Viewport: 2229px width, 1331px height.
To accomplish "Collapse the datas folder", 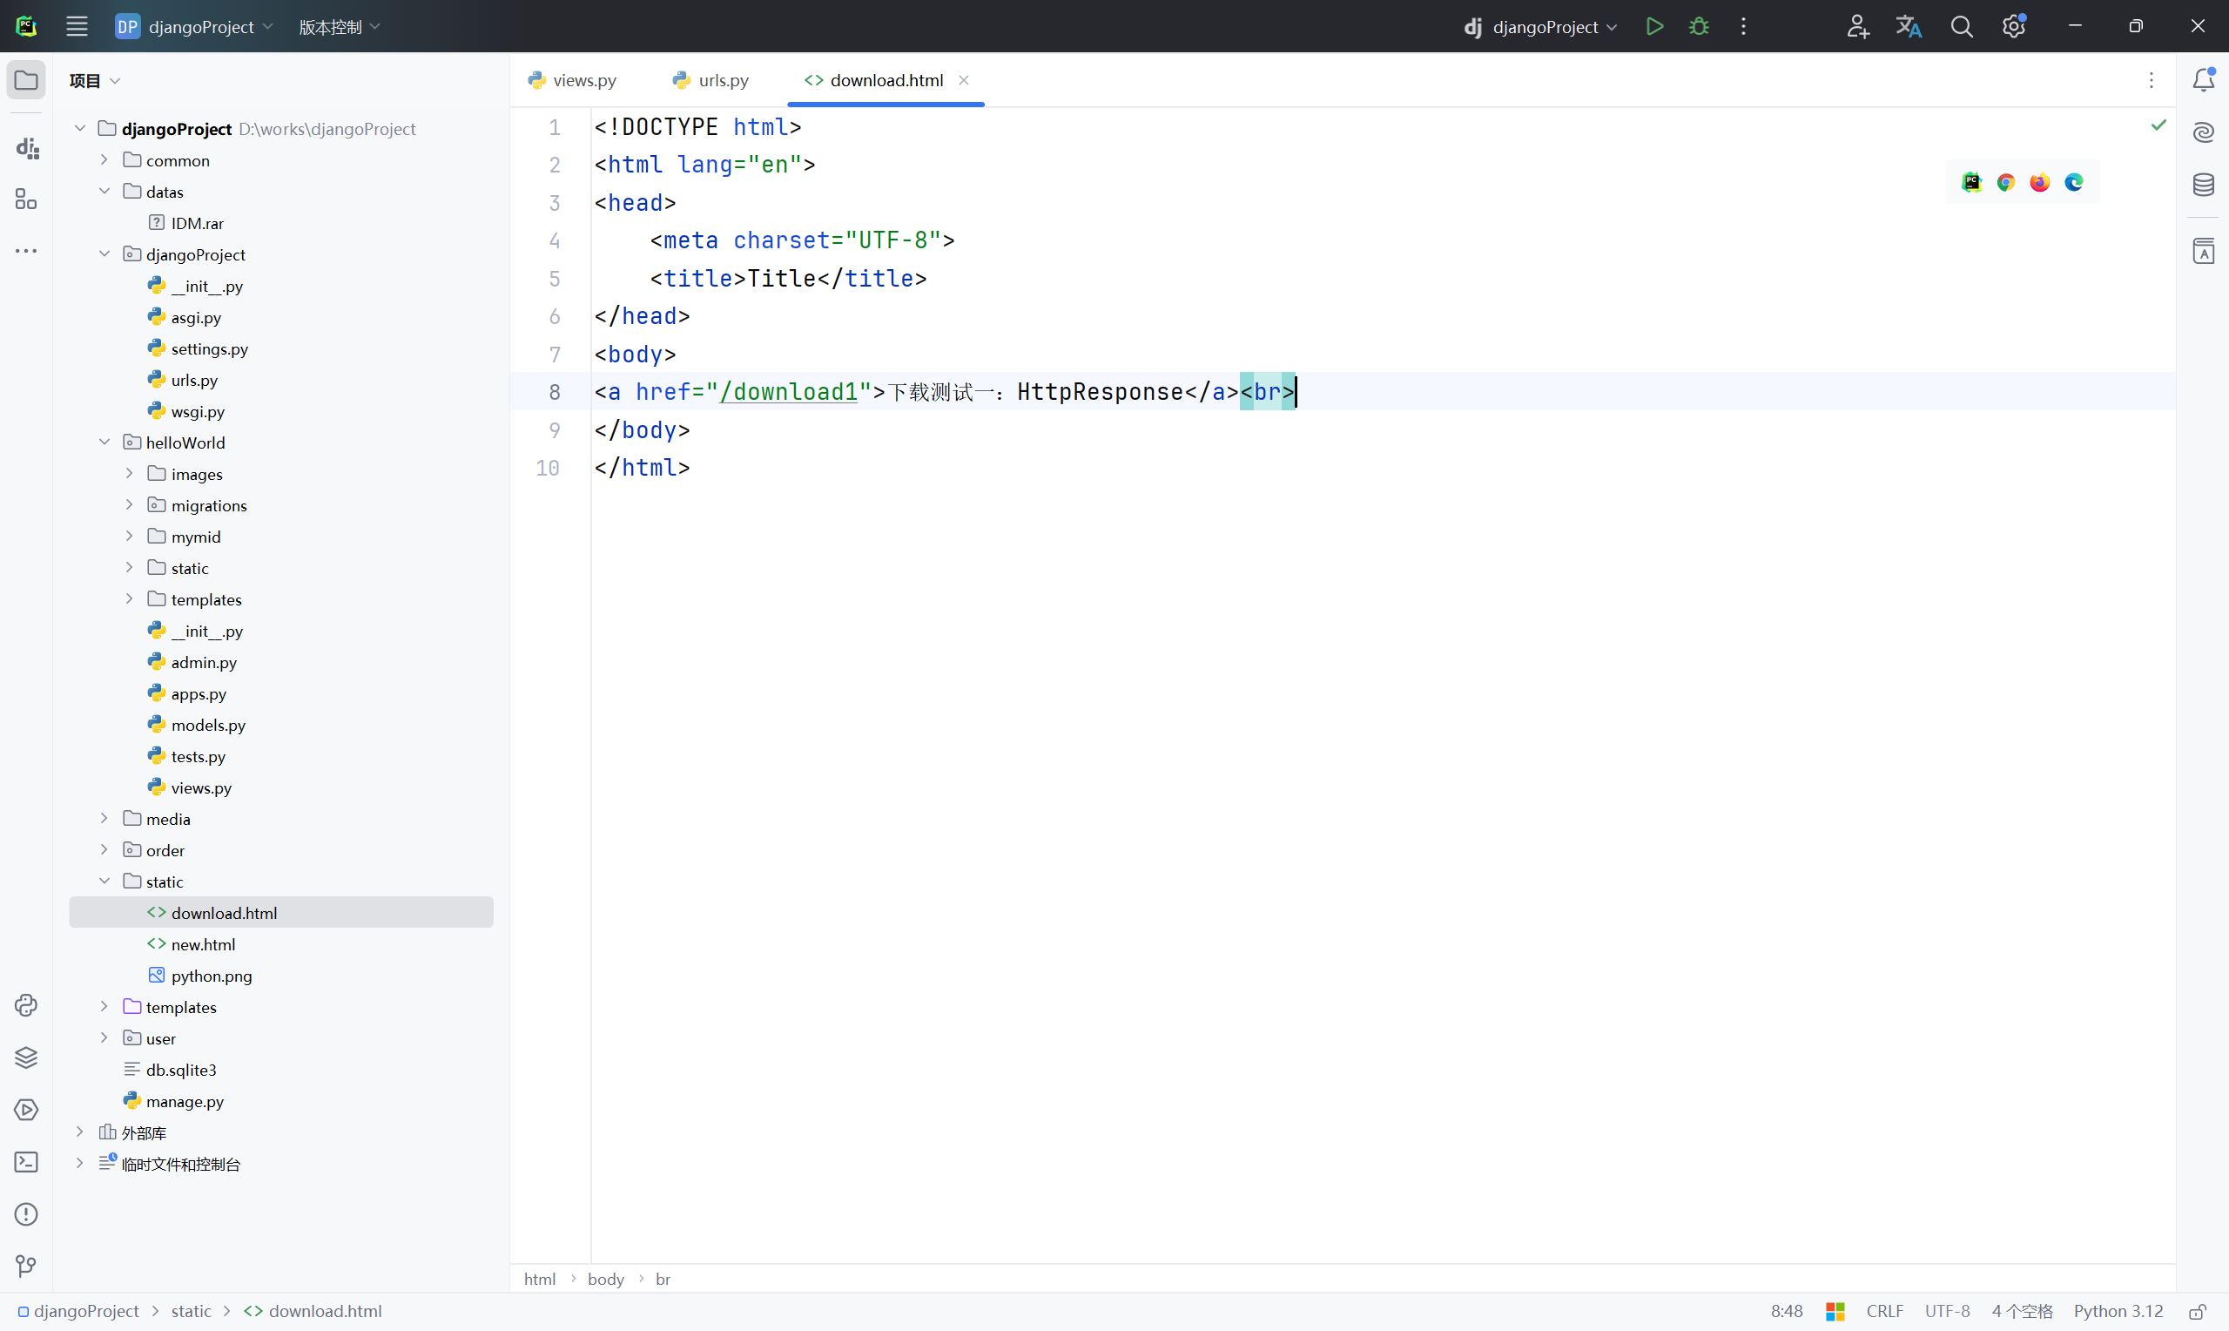I will [104, 191].
